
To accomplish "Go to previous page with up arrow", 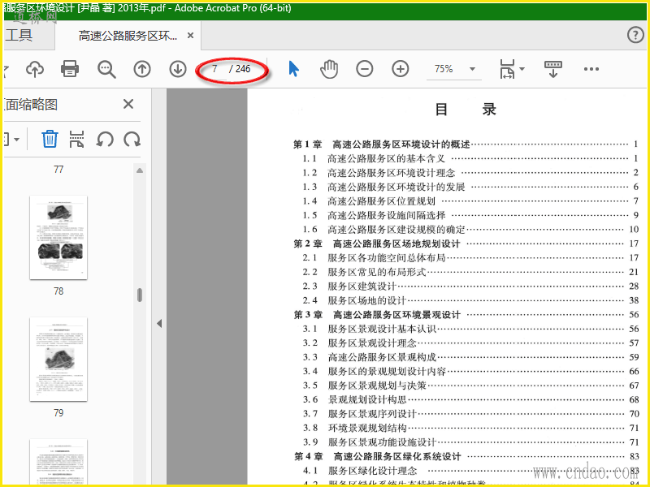I will (x=142, y=69).
